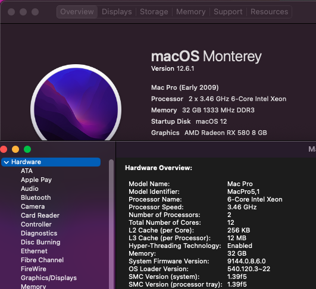Click the "SMC Version (processor tray):" label
Image resolution: width=316 pixels, height=289 pixels.
click(176, 284)
